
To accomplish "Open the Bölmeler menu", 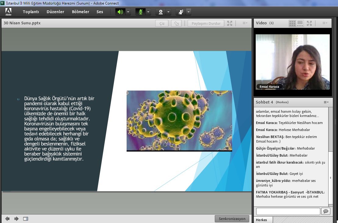I will 81,12.
